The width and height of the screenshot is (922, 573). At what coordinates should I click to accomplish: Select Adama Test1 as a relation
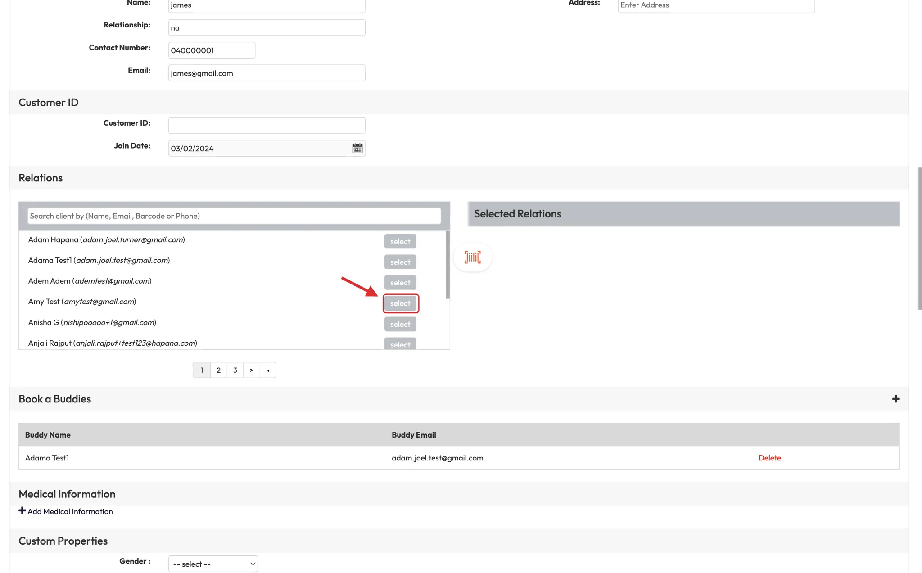coord(400,262)
